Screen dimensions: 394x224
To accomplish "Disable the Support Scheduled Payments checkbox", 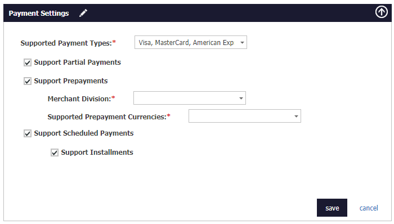I will click(28, 133).
